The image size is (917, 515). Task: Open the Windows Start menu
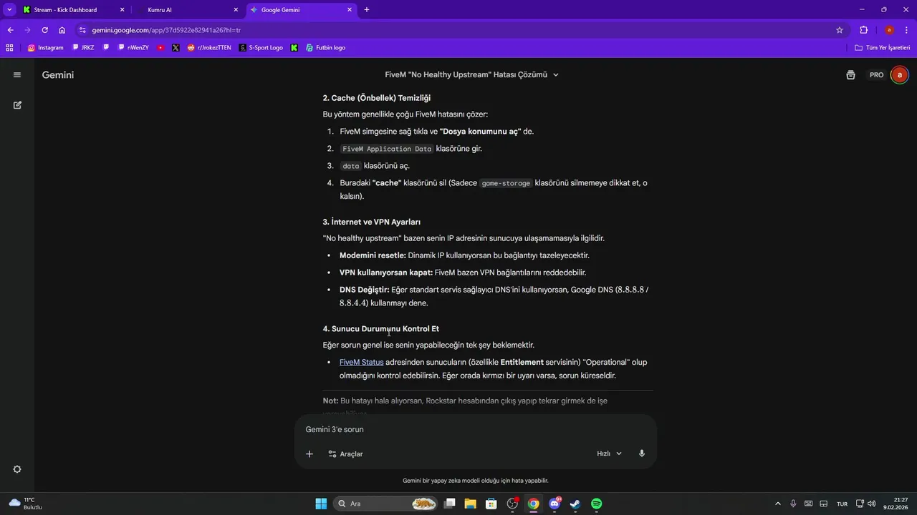pos(321,504)
